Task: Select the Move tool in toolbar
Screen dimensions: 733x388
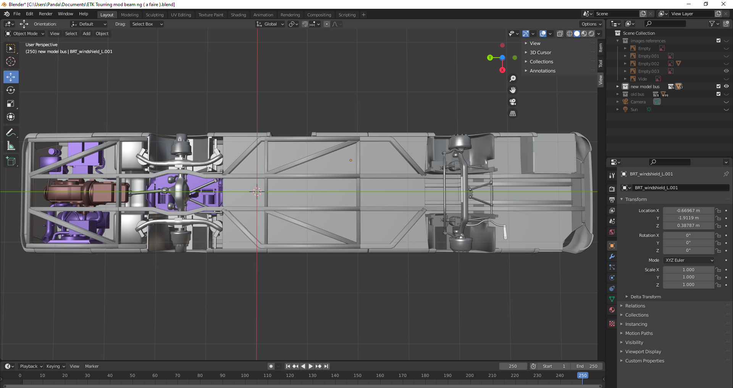Action: pyautogui.click(x=11, y=77)
